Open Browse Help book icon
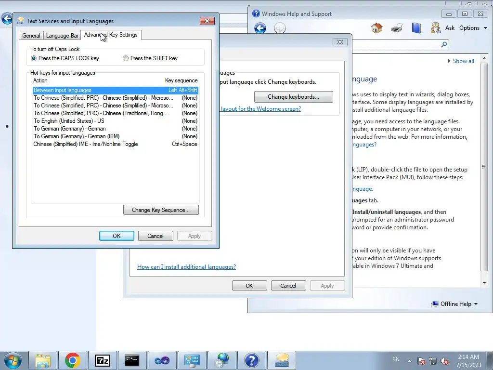This screenshot has width=493, height=370. [x=416, y=28]
